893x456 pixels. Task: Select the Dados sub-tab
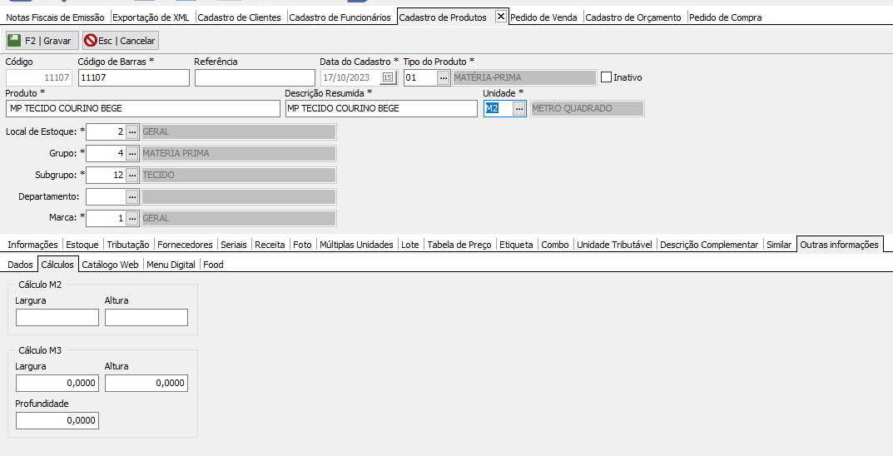[x=20, y=265]
